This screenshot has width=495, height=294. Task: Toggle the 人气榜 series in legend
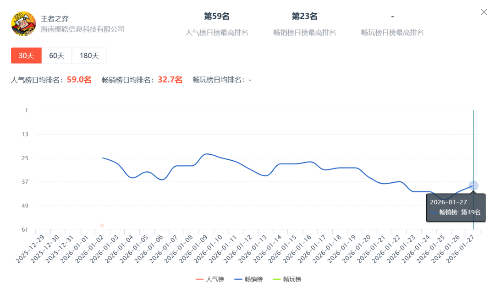point(210,279)
